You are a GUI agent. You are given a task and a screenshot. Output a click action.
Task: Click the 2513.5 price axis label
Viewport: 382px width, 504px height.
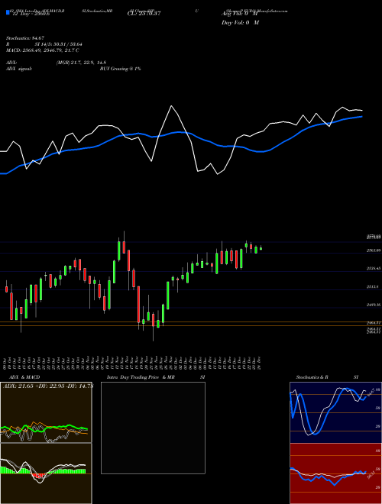click(x=373, y=286)
